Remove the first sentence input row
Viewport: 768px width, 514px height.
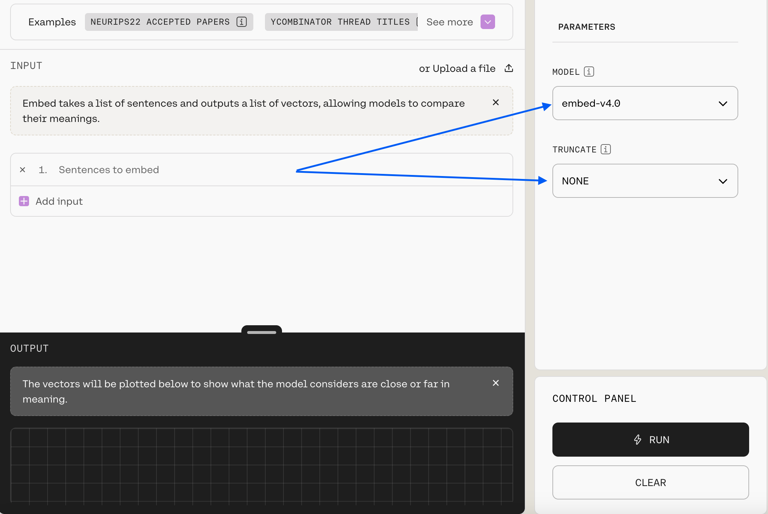pyautogui.click(x=23, y=170)
